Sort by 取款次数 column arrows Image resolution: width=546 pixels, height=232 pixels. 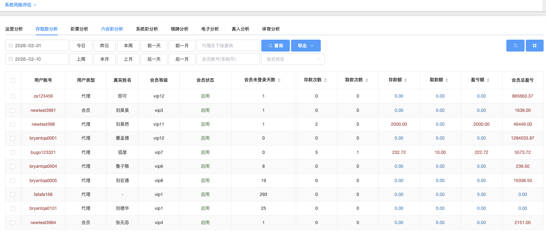367,80
